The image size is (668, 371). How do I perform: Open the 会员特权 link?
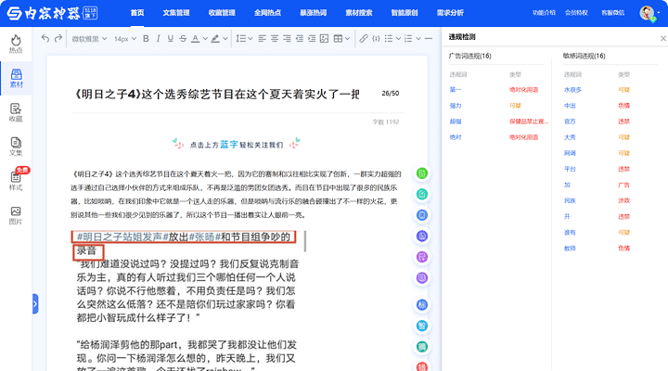tap(576, 13)
